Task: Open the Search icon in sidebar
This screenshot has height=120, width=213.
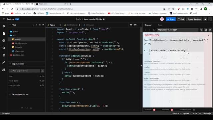Action: [4, 41]
